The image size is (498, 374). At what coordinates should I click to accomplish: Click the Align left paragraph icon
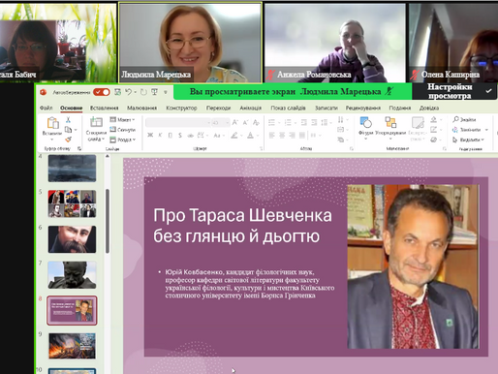coord(272,136)
